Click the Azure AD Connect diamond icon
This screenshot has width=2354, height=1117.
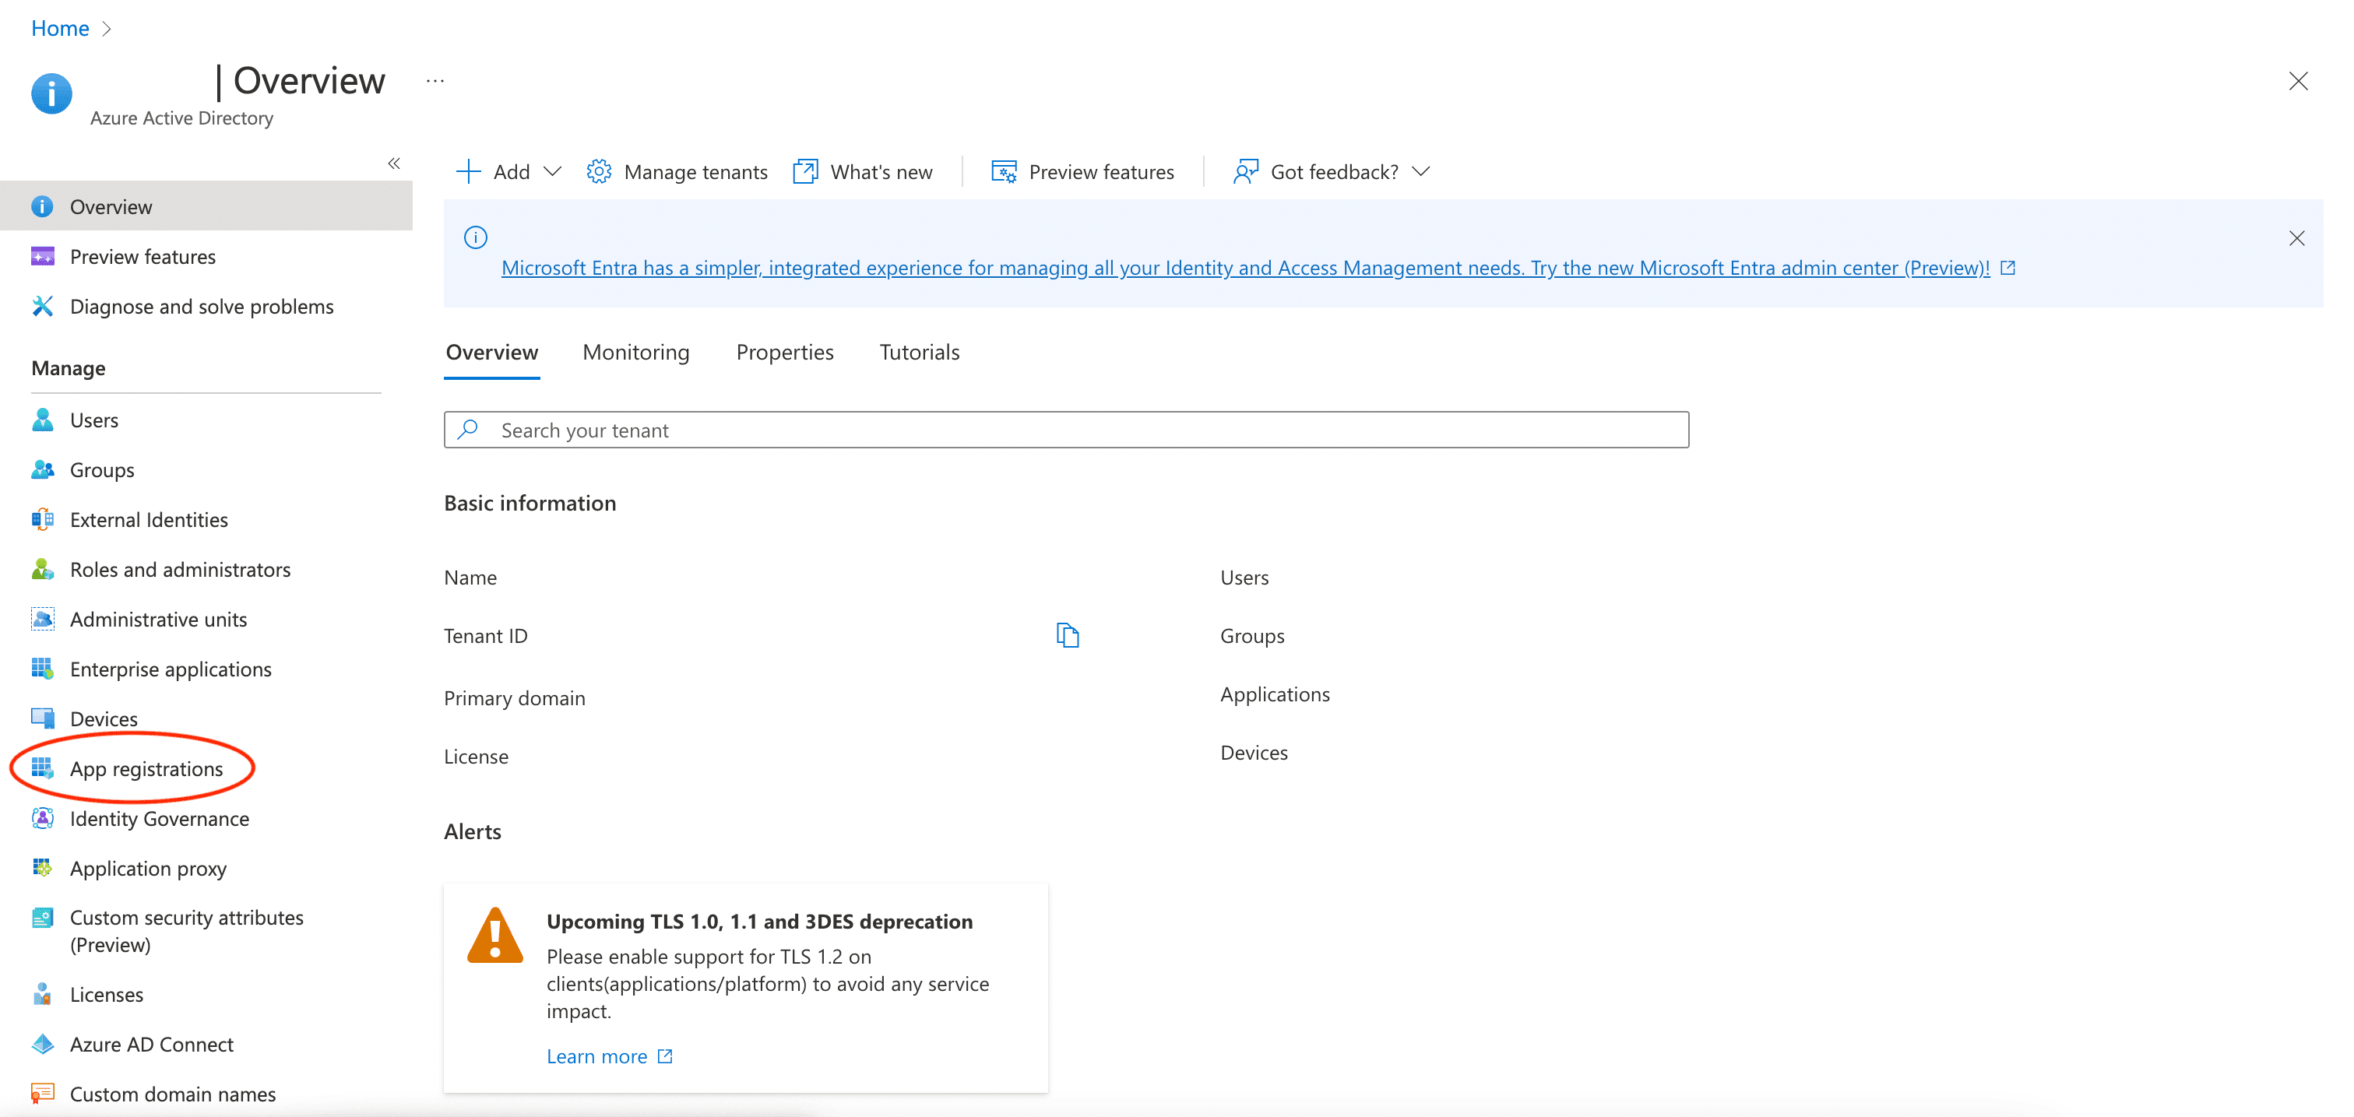pyautogui.click(x=42, y=1044)
